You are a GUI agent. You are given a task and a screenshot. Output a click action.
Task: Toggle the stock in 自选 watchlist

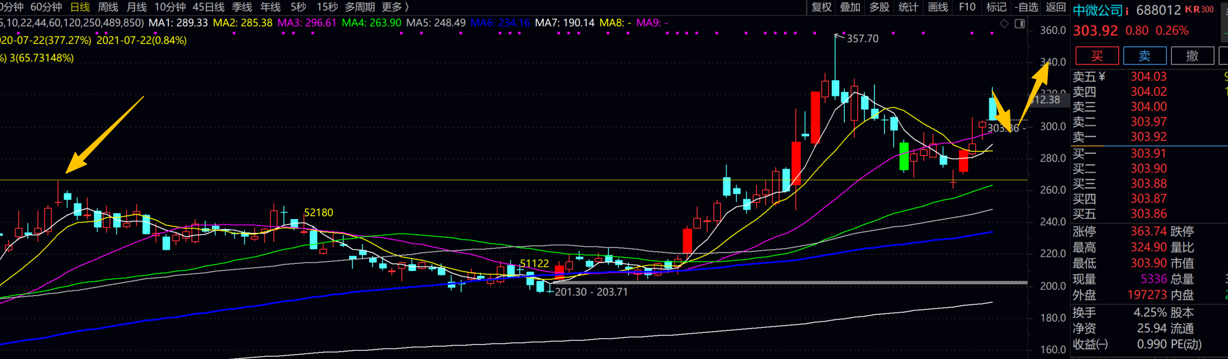1027,7
